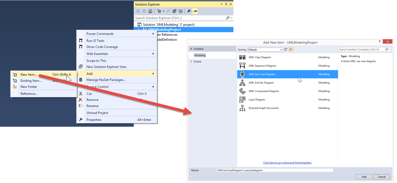
Task: Collapse the Installed templates category
Action: (x=191, y=49)
